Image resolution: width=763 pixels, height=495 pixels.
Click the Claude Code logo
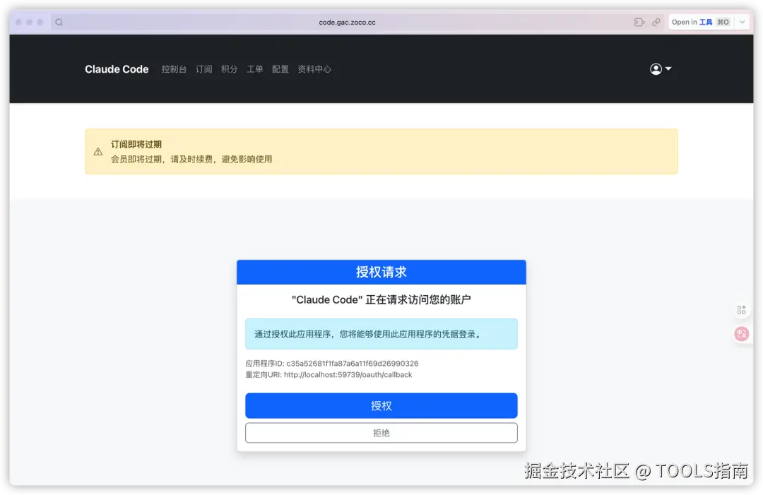(x=117, y=69)
